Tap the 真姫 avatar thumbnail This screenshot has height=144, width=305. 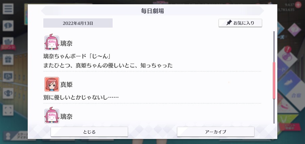pos(52,84)
